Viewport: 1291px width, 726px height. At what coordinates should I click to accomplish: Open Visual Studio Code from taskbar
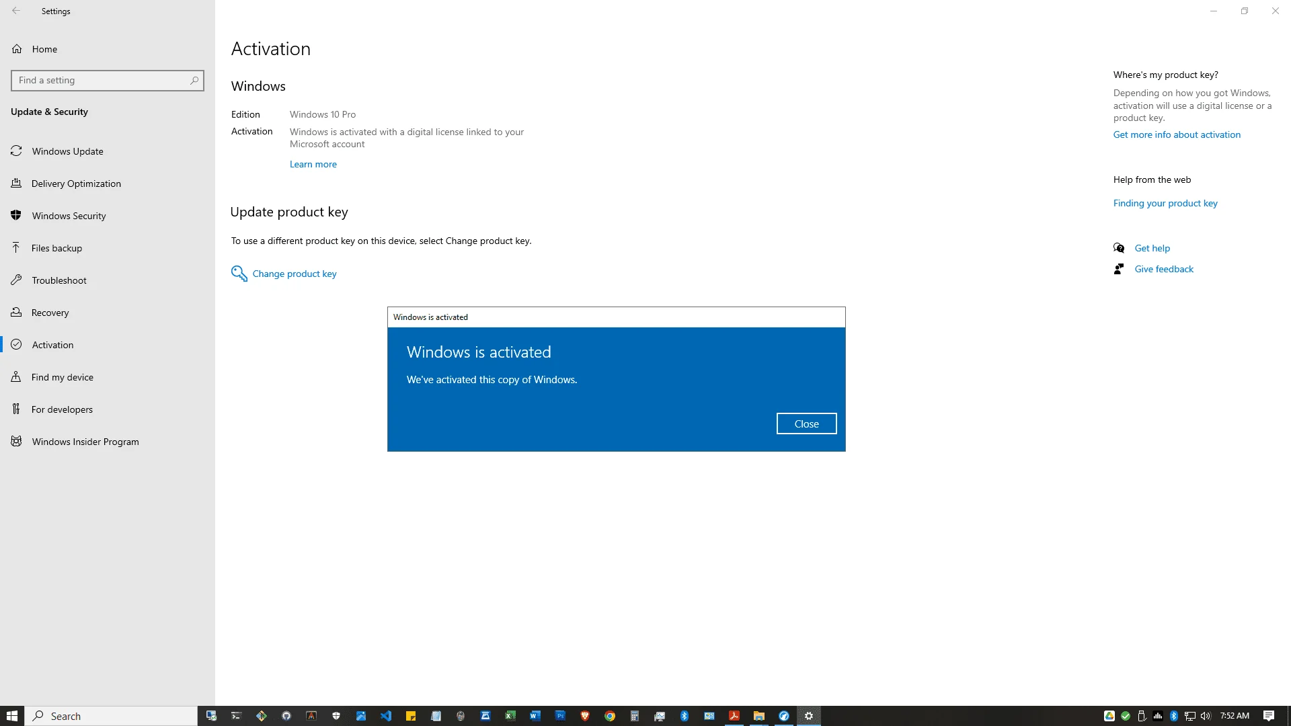pyautogui.click(x=386, y=716)
